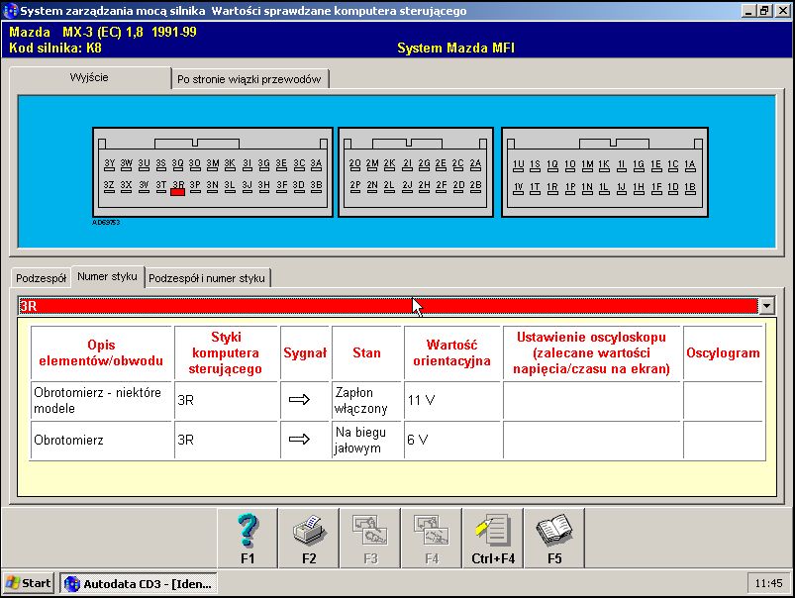The image size is (795, 598).
Task: Open help with the F1 question mark icon
Action: [248, 539]
